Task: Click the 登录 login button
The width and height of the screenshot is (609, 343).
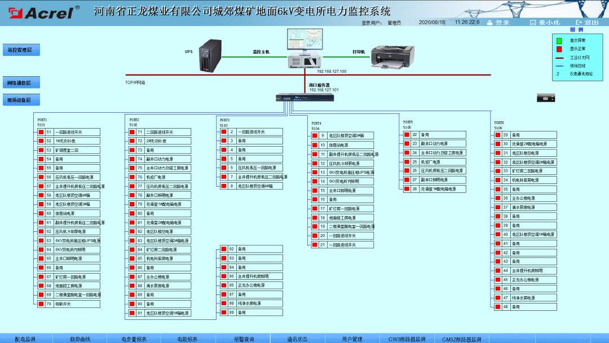Action: click(x=498, y=23)
